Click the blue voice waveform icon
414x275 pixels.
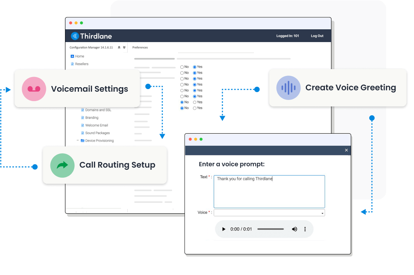[x=288, y=88]
